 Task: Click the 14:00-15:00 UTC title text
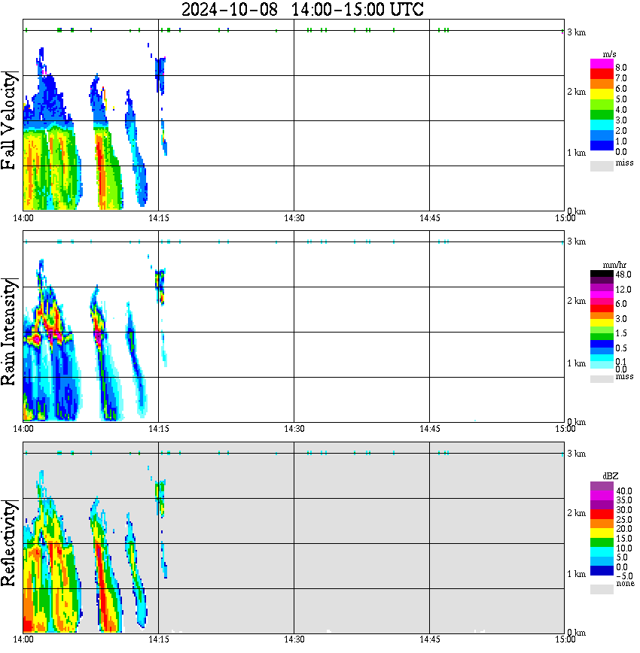click(358, 9)
